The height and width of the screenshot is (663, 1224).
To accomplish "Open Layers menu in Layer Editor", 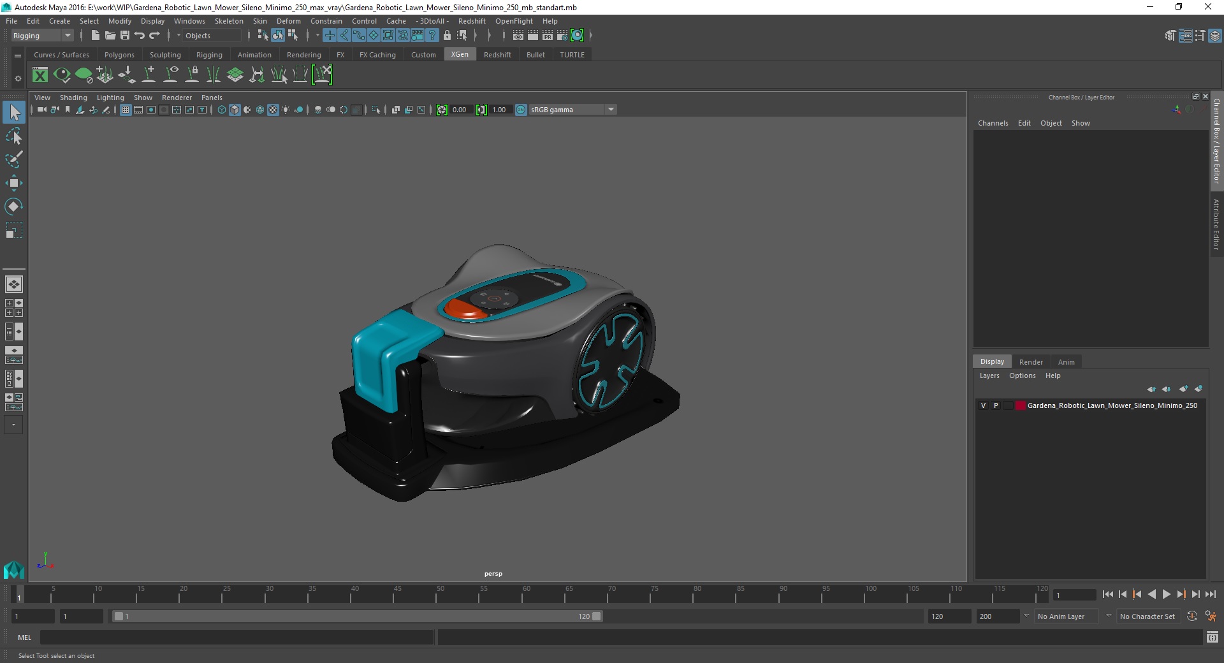I will click(x=989, y=375).
